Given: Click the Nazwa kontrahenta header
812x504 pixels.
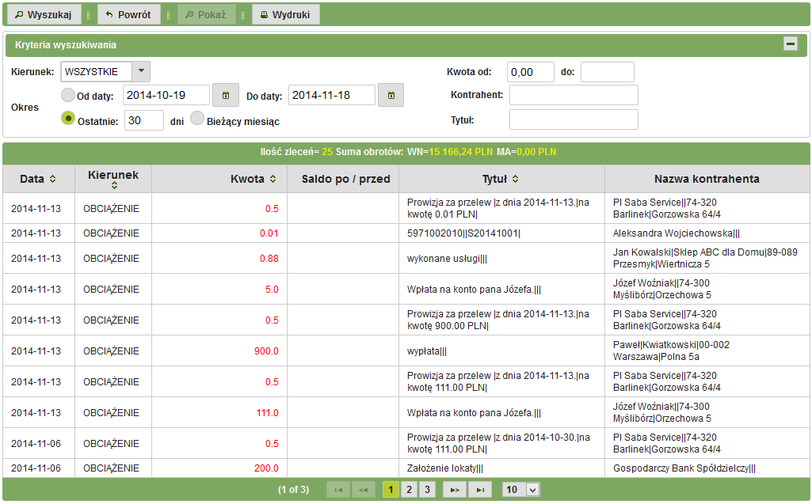Looking at the screenshot, I should tap(707, 179).
